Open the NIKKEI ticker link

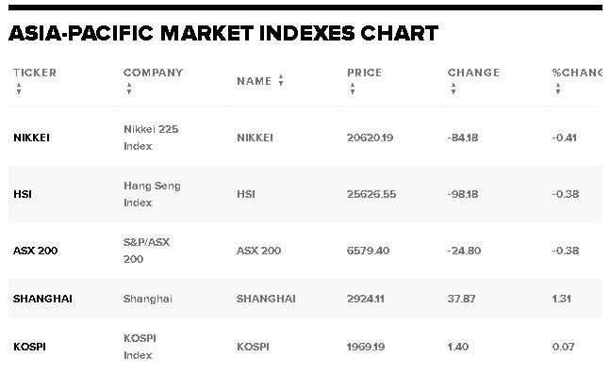(x=31, y=138)
